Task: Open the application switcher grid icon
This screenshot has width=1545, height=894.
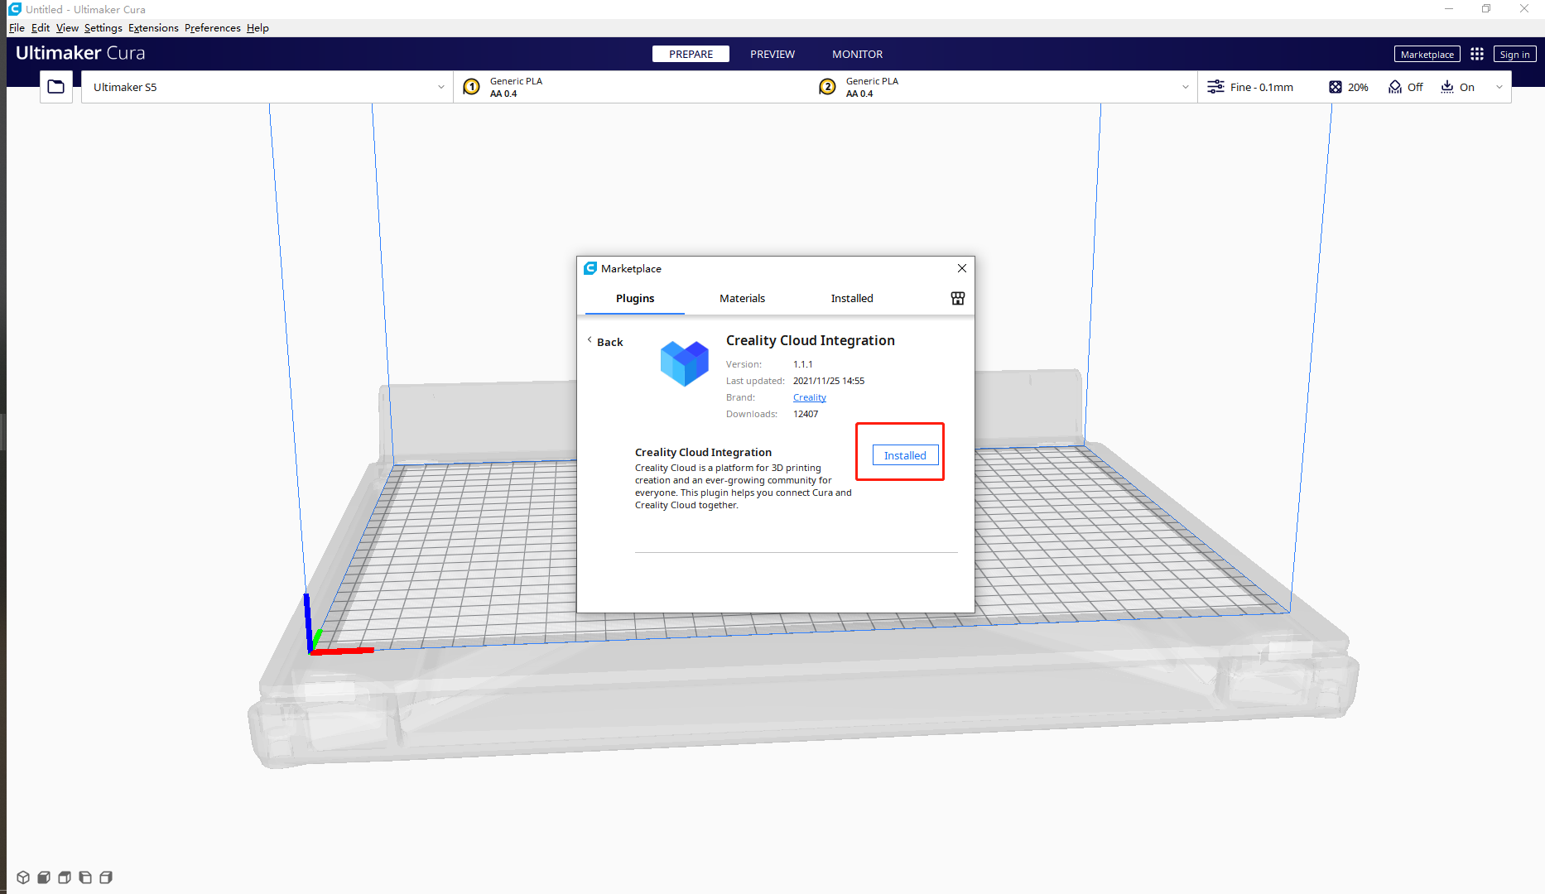Action: [x=1477, y=54]
